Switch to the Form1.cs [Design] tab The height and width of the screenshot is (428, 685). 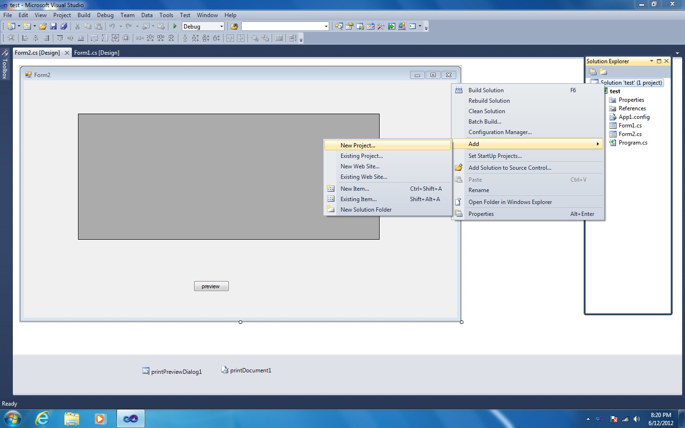point(97,53)
